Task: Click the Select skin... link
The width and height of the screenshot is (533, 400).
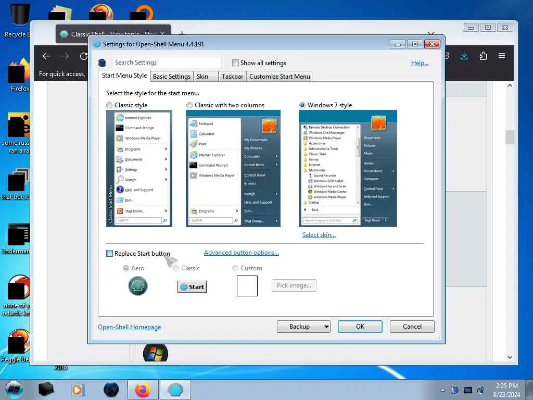Action: tap(319, 235)
